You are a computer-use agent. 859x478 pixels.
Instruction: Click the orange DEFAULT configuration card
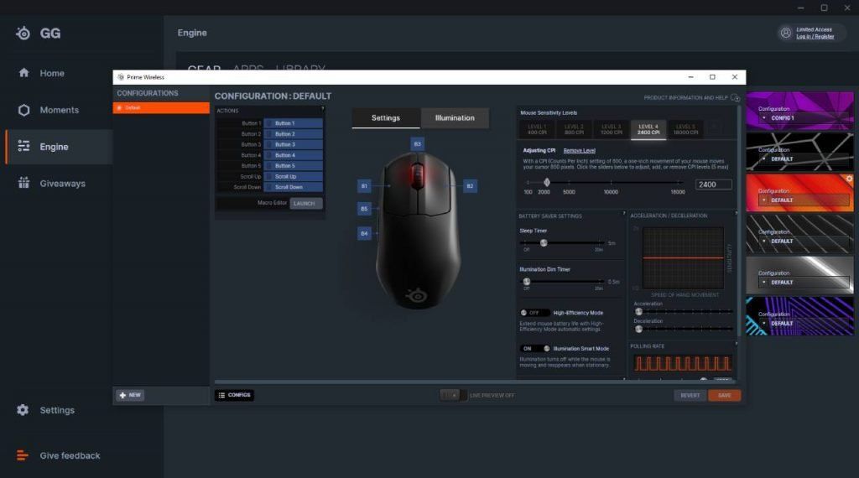[x=799, y=193]
